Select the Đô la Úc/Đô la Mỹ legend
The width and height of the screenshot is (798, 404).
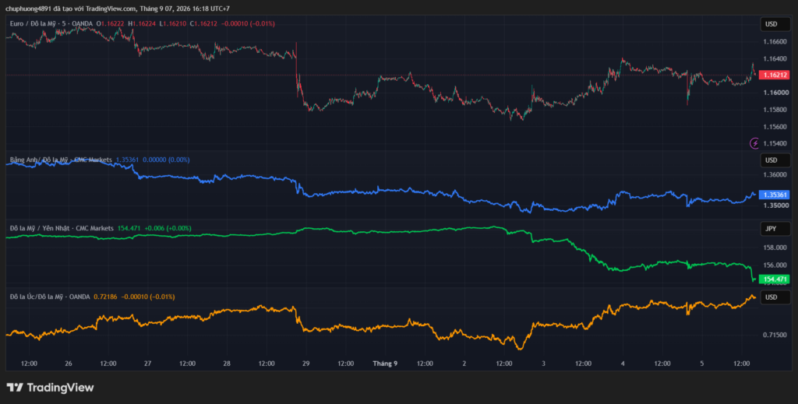pos(50,297)
